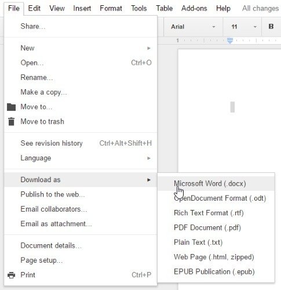Click the All changes saved status
This screenshot has height=290, width=281.
pyautogui.click(x=261, y=8)
